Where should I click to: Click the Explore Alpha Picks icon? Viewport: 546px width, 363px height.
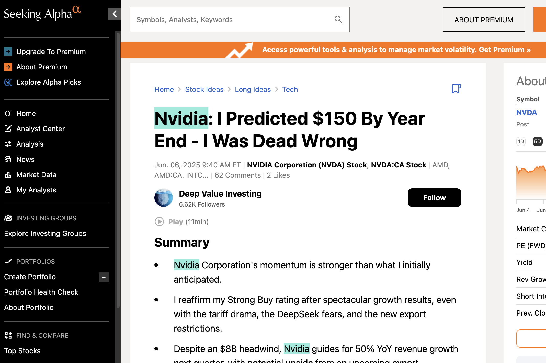8,82
